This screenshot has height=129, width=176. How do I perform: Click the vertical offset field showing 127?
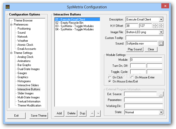point(146,26)
